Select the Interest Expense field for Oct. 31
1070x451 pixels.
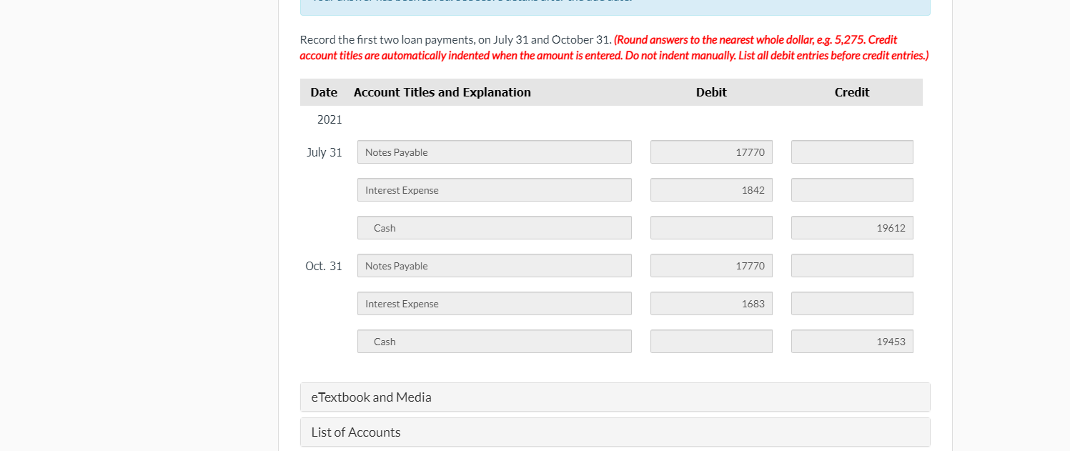tap(494, 303)
